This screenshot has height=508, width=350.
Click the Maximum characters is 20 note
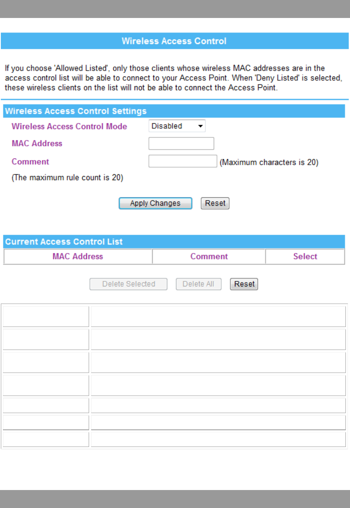click(269, 162)
